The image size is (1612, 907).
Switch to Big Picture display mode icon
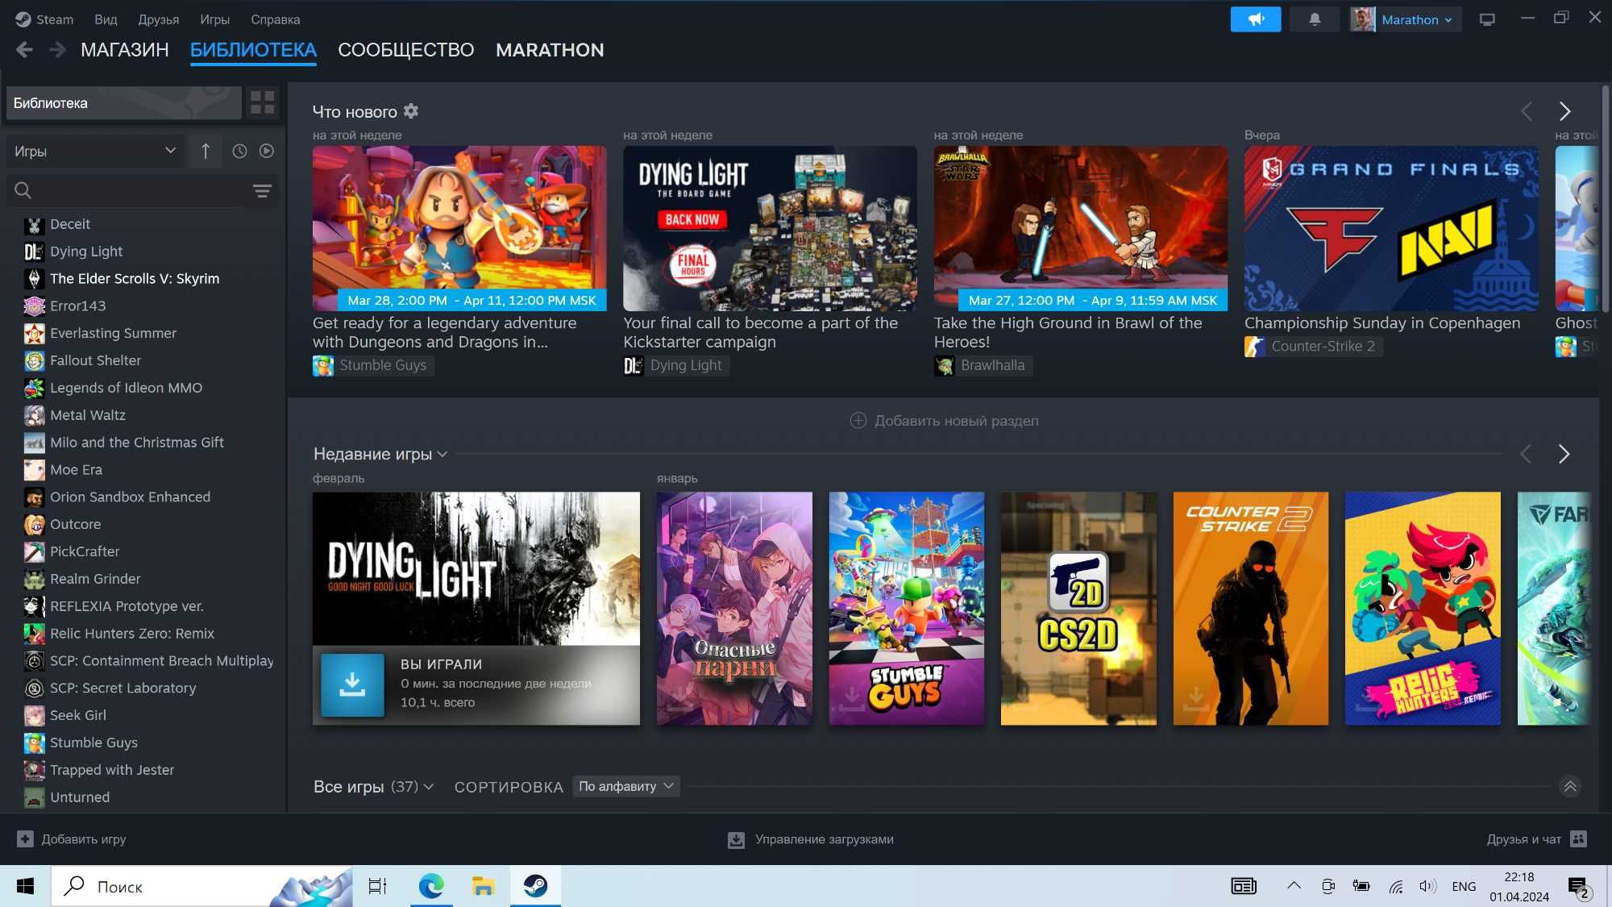1487,19
